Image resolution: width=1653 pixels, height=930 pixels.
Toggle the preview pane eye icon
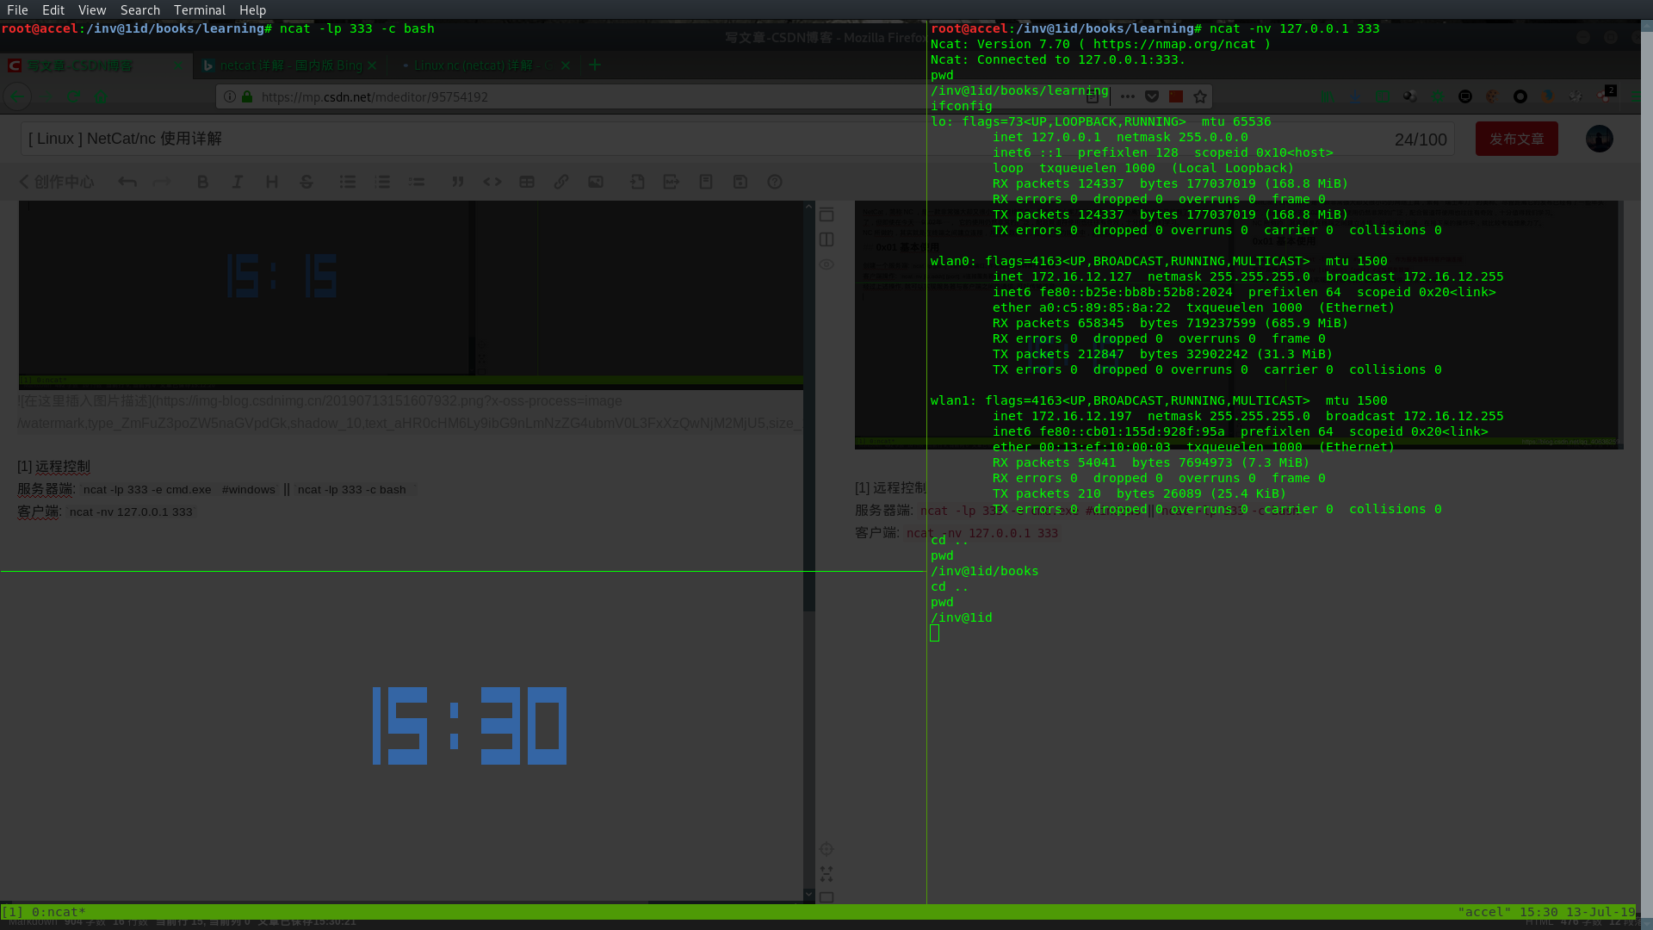coord(826,264)
